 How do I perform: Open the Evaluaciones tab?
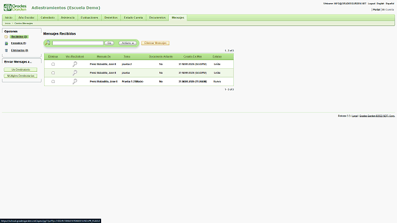[89, 18]
